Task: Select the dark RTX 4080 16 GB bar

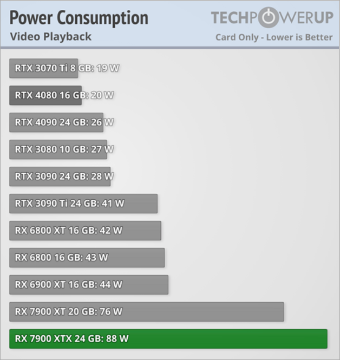Action: pyautogui.click(x=45, y=95)
